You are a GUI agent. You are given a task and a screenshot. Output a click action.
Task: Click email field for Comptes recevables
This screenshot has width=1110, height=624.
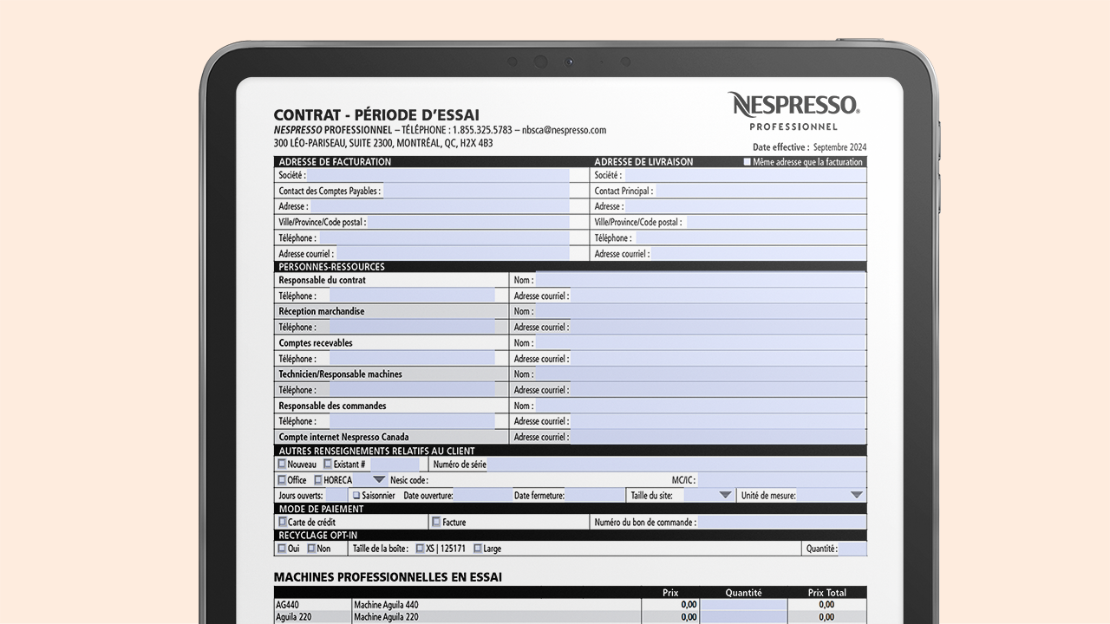718,358
